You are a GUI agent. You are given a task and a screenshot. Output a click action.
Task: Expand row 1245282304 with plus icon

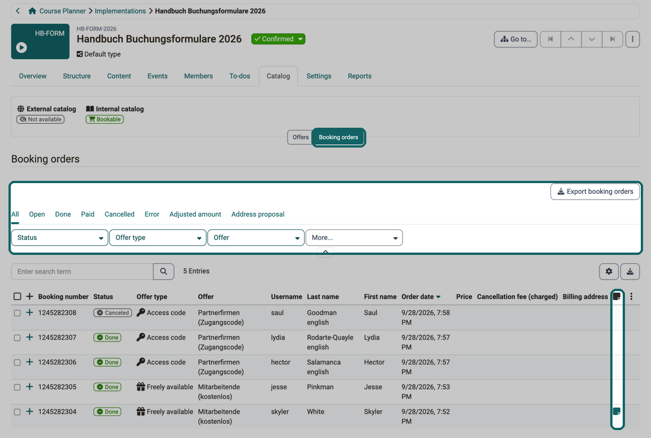(29, 411)
